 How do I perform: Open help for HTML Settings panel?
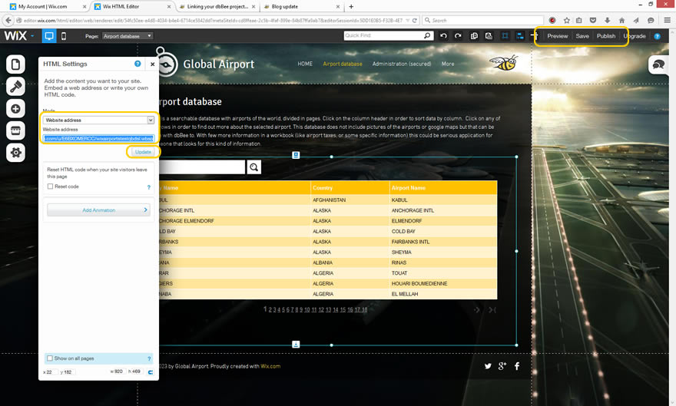(138, 64)
